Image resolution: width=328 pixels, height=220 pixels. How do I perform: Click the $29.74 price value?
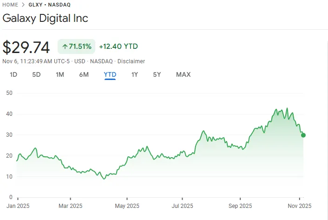(x=27, y=47)
